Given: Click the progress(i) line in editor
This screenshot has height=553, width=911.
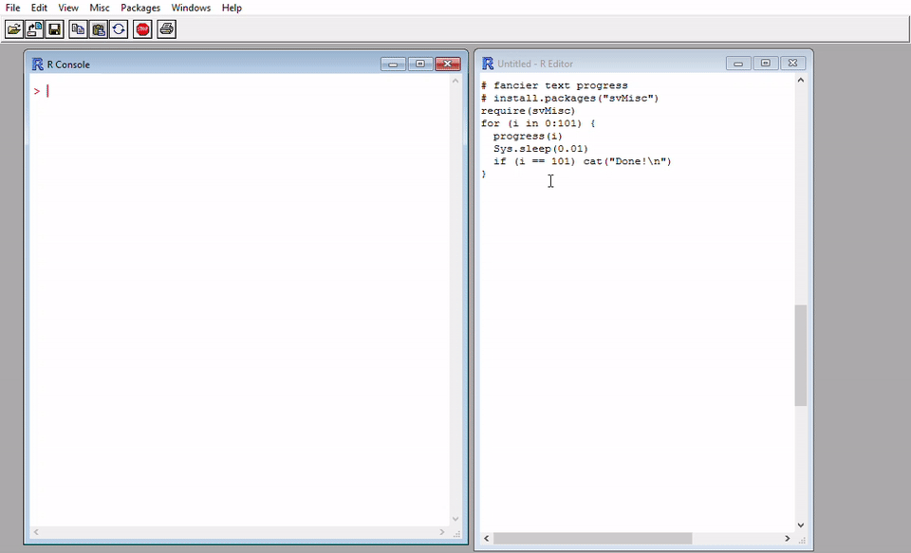Looking at the screenshot, I should click(529, 136).
